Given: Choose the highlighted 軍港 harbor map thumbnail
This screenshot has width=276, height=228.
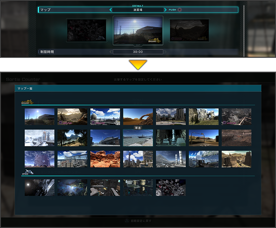Looking at the screenshot, I should (x=138, y=138).
